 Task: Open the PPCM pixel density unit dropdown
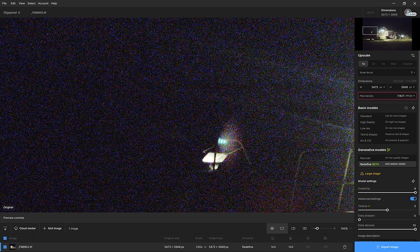click(410, 96)
